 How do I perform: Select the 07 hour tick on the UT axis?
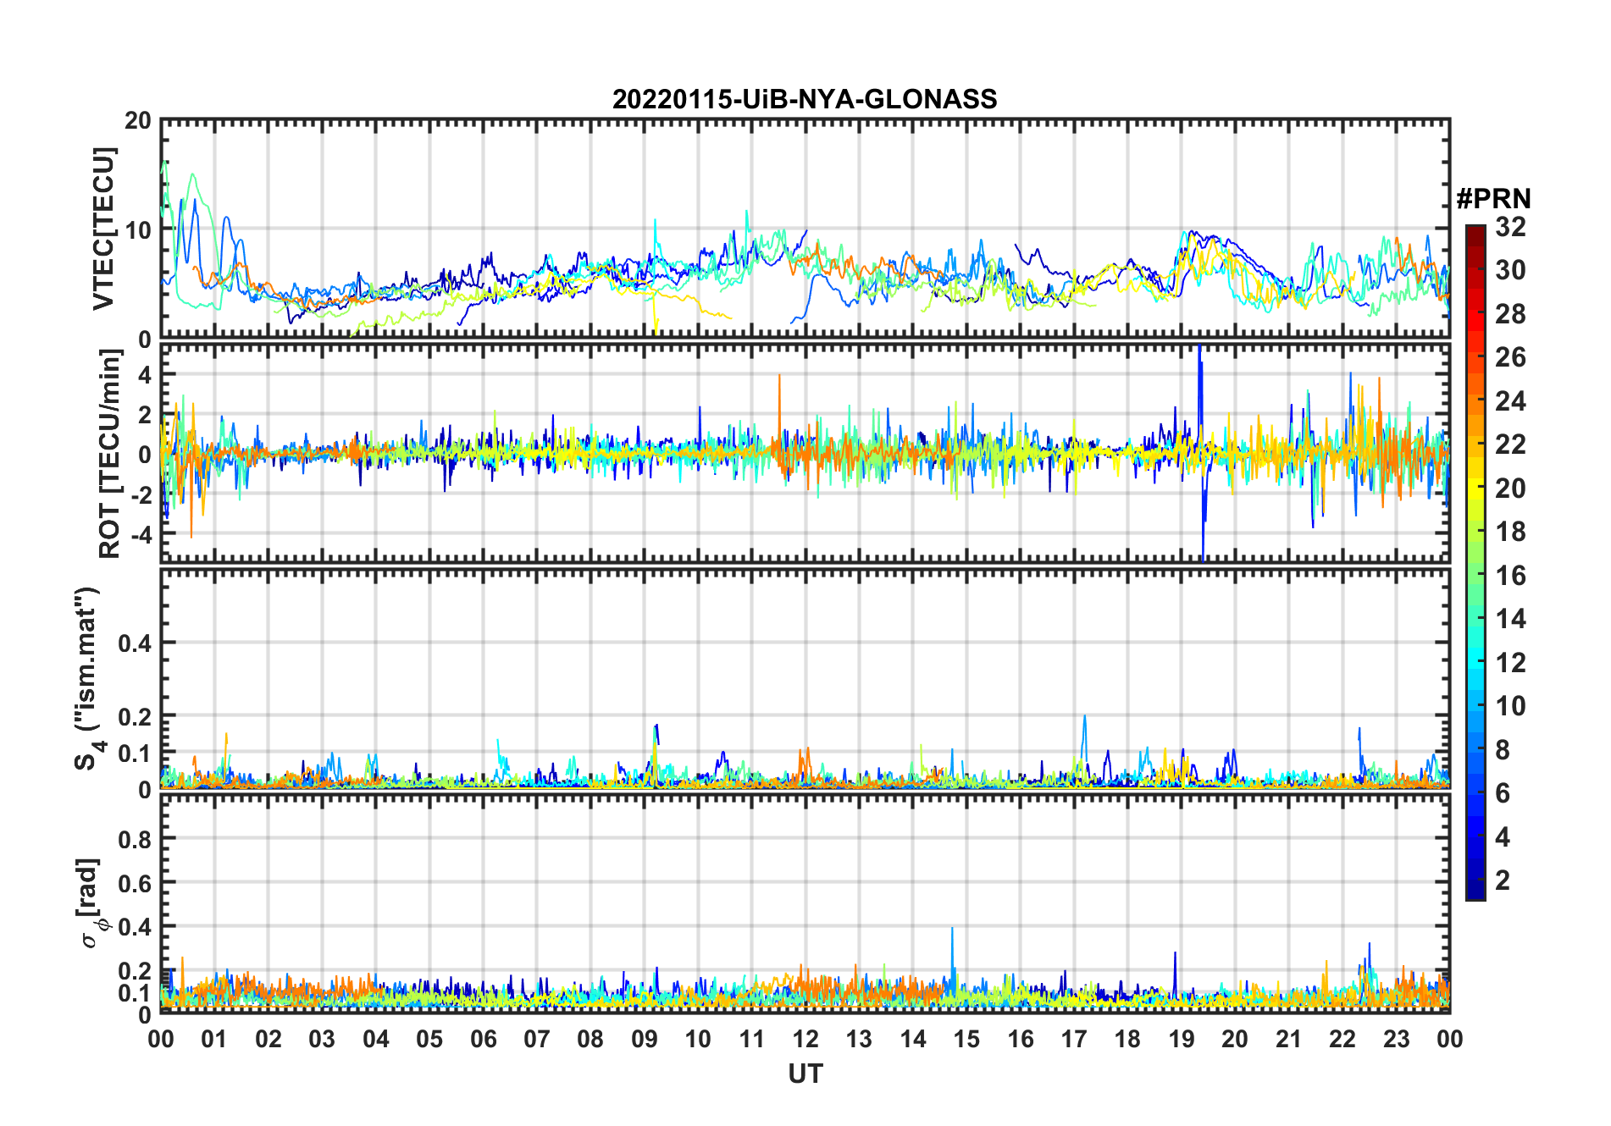(x=537, y=1039)
